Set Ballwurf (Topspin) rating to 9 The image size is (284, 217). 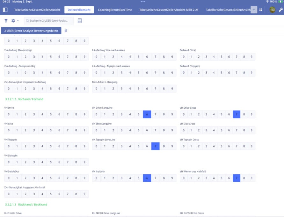click(251, 73)
